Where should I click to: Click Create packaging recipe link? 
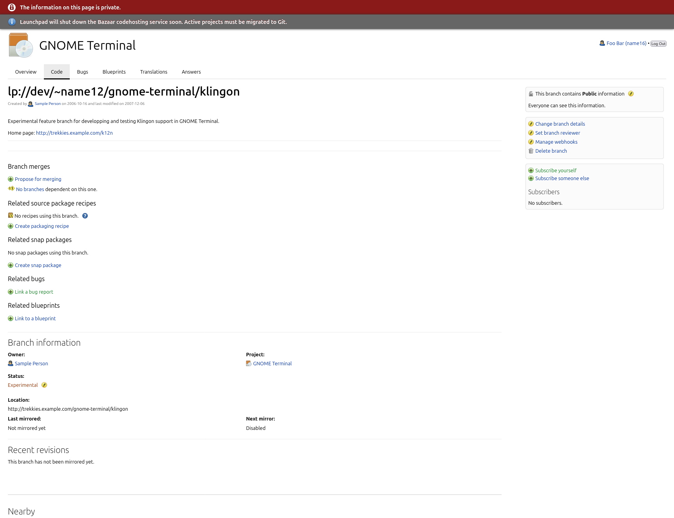(x=42, y=226)
